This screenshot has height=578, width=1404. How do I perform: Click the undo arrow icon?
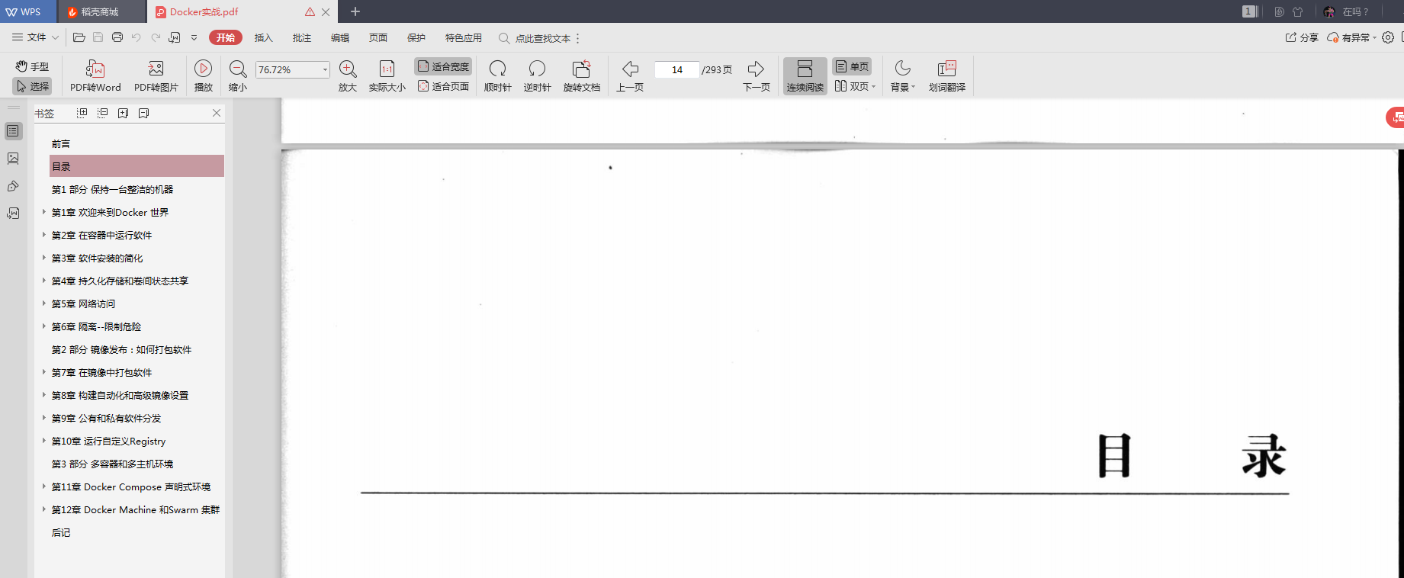(x=136, y=37)
